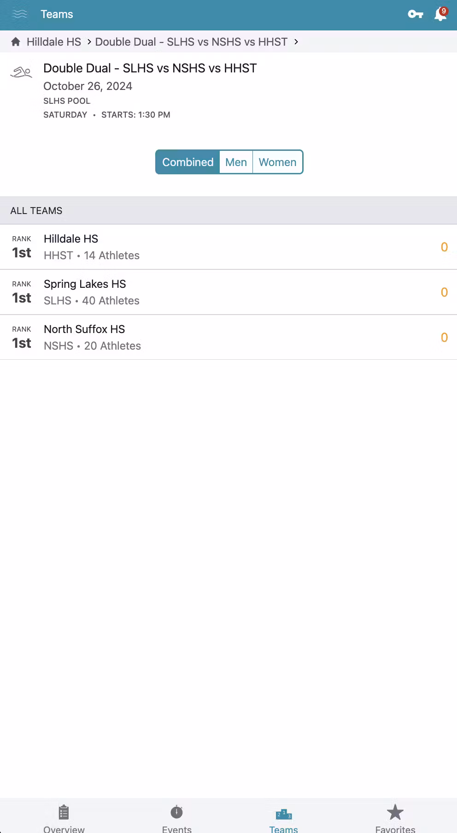This screenshot has width=457, height=833.
Task: Open the notifications bell
Action: pos(440,14)
